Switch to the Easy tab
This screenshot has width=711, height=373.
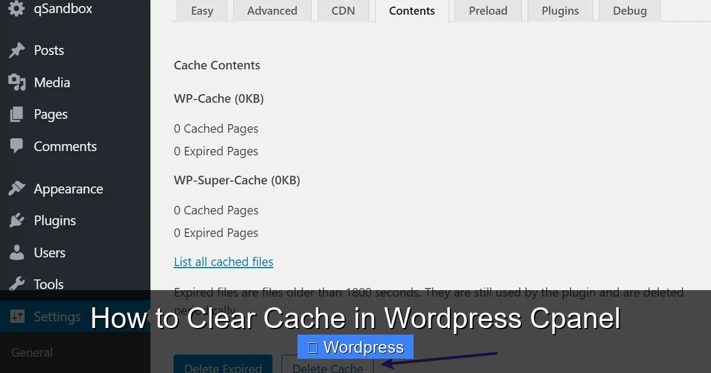click(201, 11)
